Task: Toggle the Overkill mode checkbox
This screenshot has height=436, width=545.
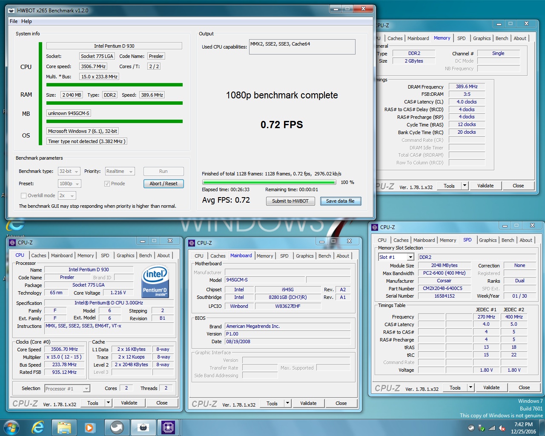Action: click(24, 195)
